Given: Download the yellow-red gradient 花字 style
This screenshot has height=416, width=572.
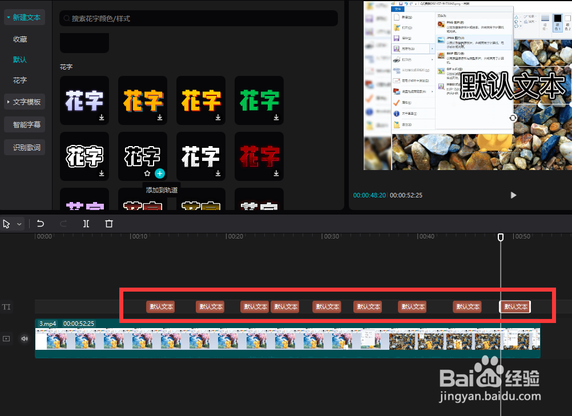Looking at the screenshot, I should pos(218,118).
